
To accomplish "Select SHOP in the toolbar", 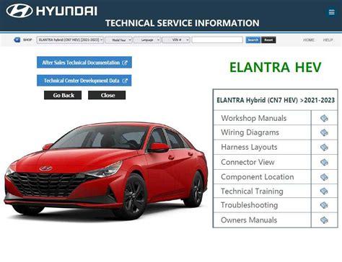I will pyautogui.click(x=27, y=40).
